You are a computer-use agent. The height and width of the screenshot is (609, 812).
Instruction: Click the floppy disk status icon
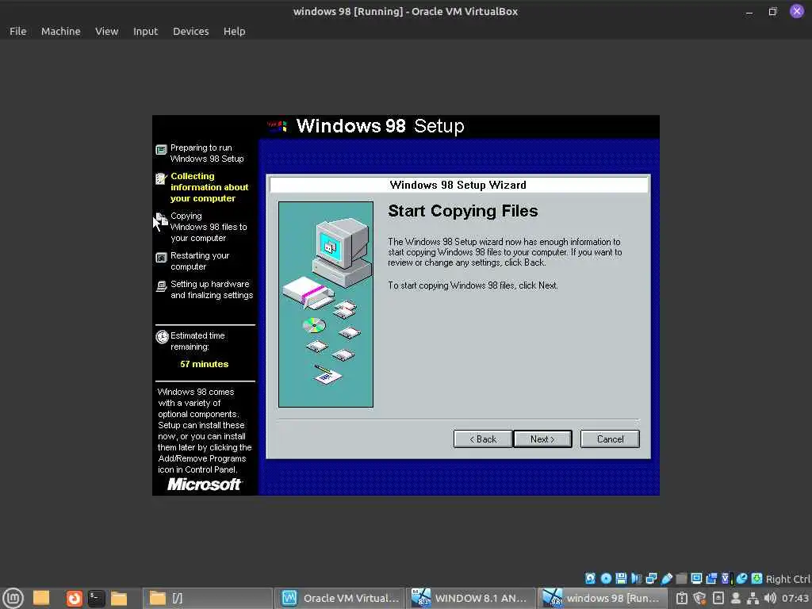coord(621,578)
